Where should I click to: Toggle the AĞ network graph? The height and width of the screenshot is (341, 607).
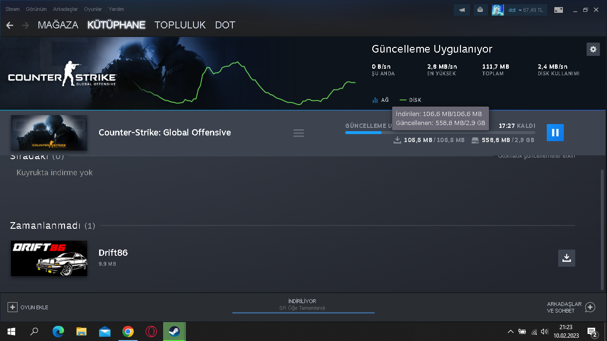(x=380, y=100)
